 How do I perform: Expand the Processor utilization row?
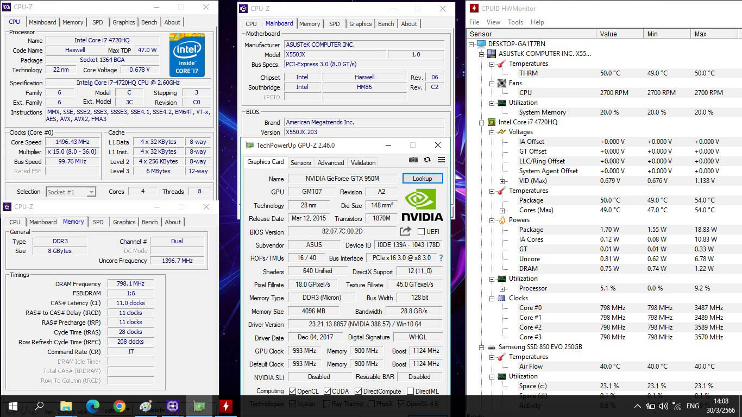pos(502,288)
